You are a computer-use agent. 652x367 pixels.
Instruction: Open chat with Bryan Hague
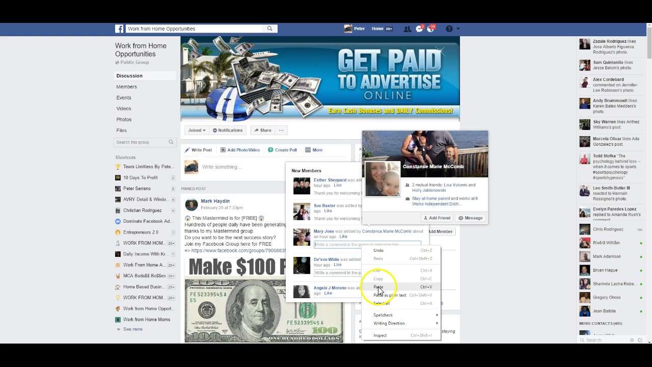611,270
